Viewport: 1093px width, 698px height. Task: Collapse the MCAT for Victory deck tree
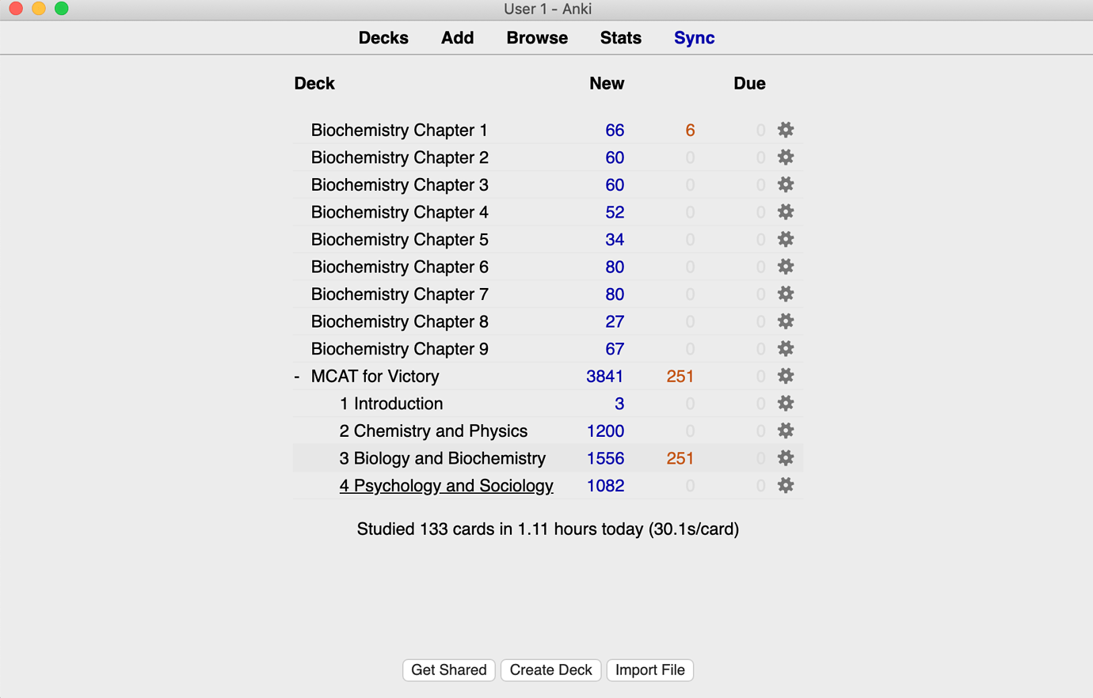[297, 377]
